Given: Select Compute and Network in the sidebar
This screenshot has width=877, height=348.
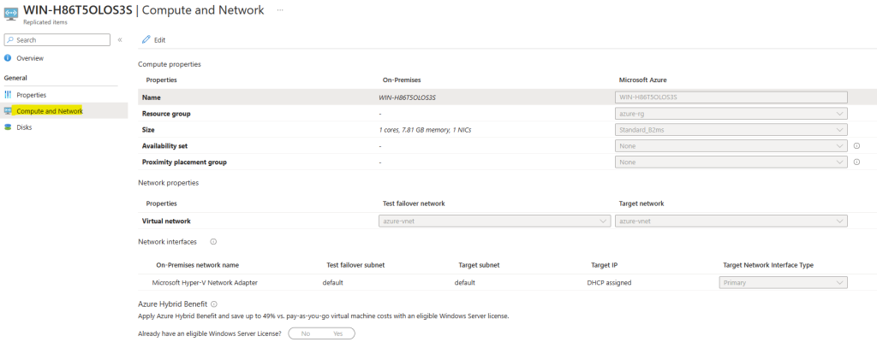Looking at the screenshot, I should (x=63, y=111).
